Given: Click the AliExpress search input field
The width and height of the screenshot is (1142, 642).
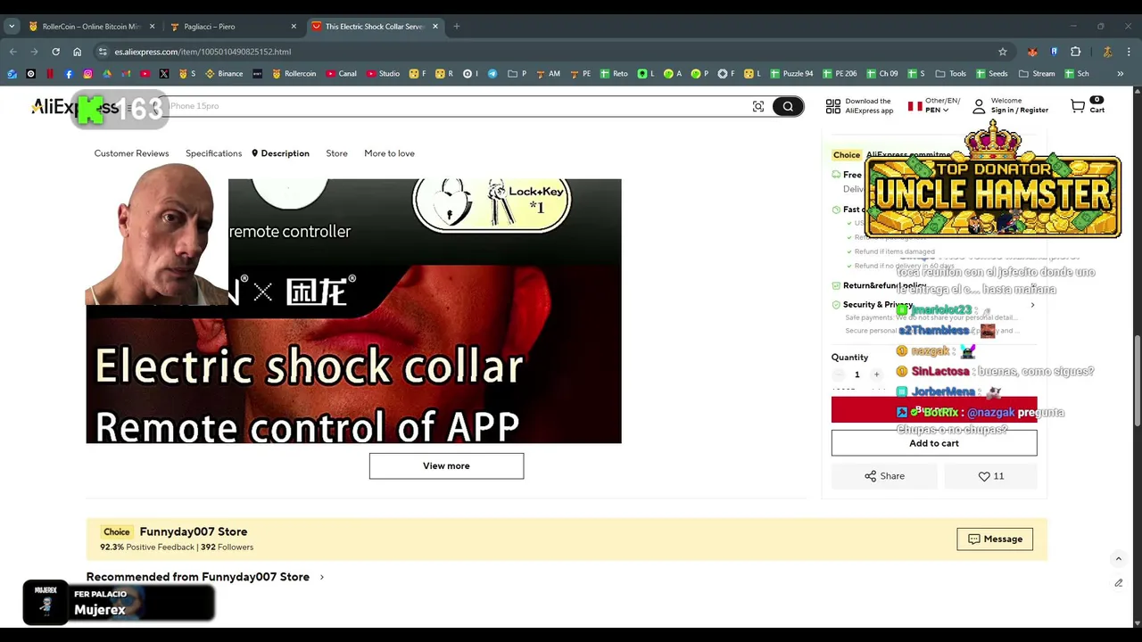Looking at the screenshot, I should pos(455,106).
